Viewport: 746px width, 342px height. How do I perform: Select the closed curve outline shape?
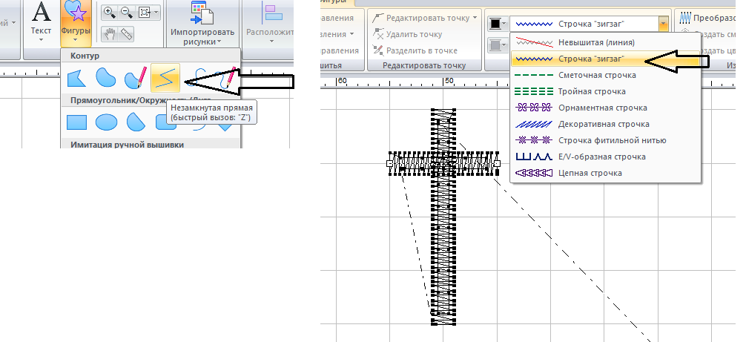pyautogui.click(x=106, y=78)
